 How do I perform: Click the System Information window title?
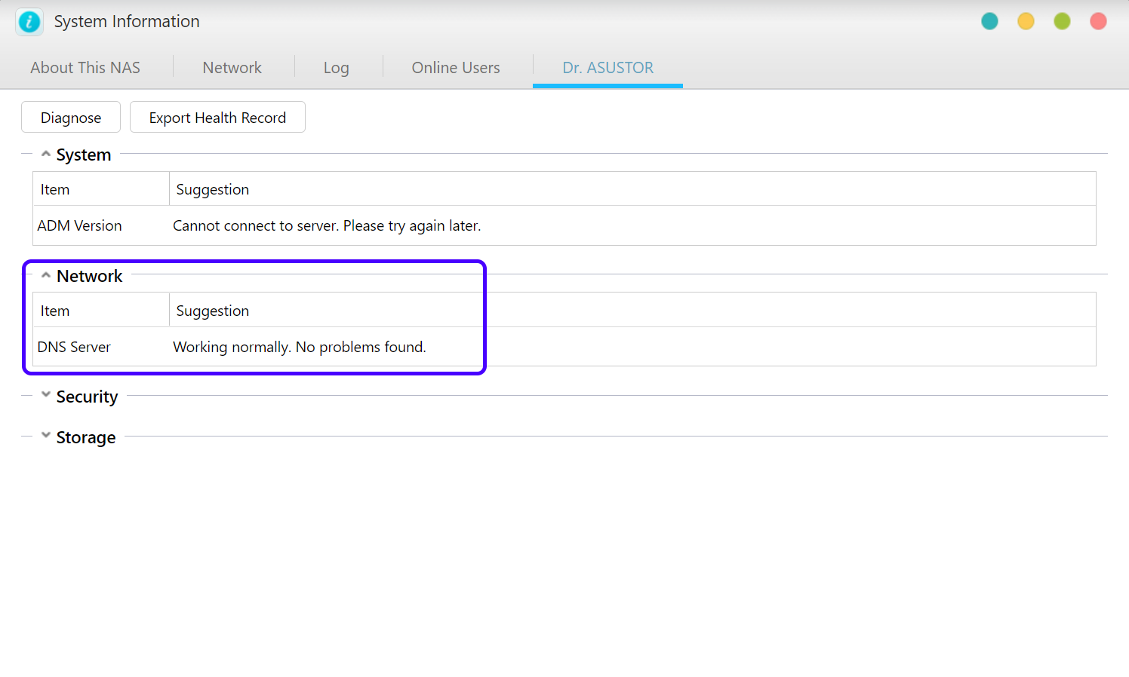click(127, 21)
